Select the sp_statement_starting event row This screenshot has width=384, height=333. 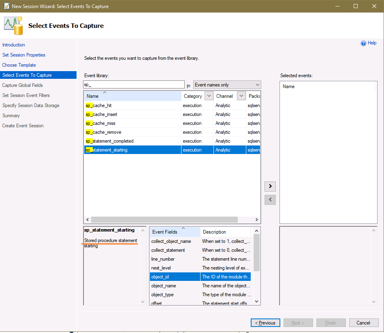(172, 150)
